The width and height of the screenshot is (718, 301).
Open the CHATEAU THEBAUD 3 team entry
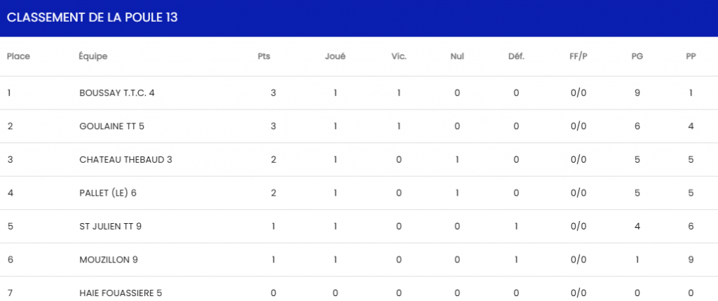tap(126, 159)
